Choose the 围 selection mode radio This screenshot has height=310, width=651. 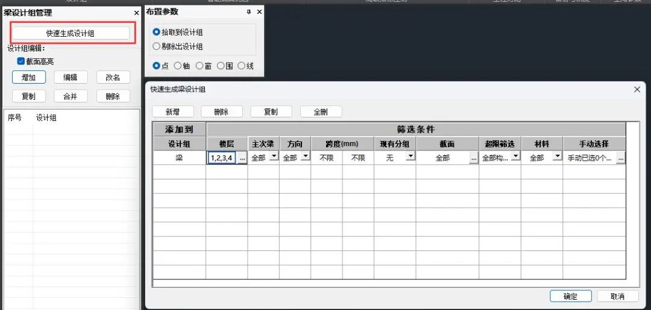tap(221, 66)
